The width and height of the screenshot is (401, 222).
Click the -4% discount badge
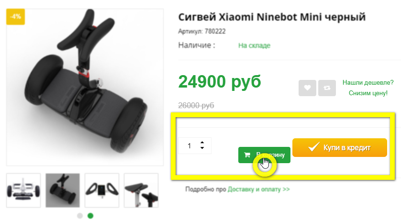15,17
